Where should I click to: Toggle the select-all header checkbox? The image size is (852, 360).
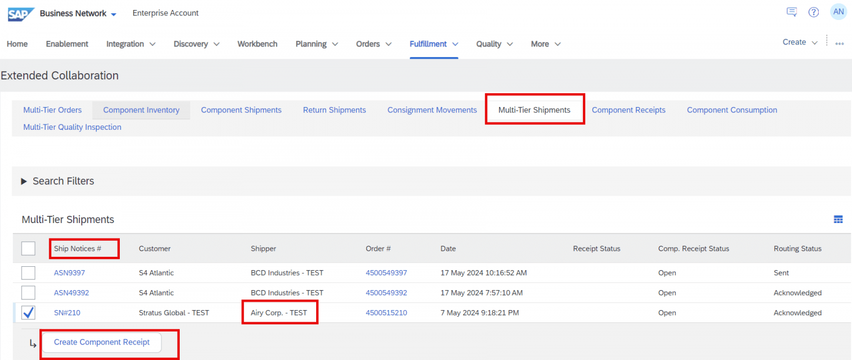click(28, 249)
